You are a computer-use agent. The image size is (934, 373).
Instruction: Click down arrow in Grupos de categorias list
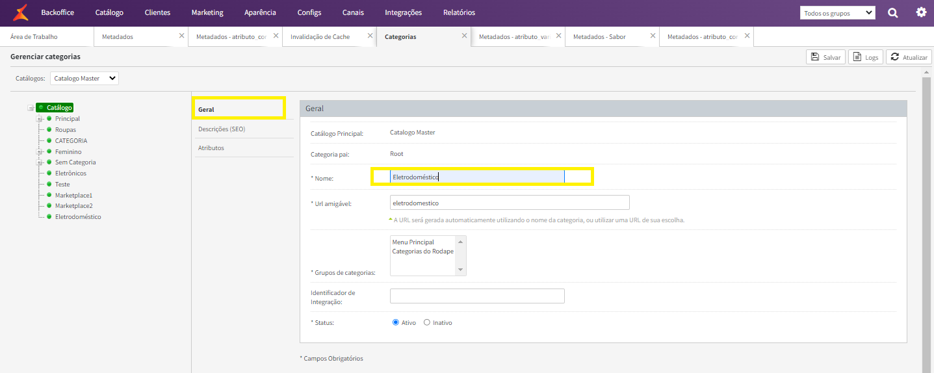(x=461, y=270)
